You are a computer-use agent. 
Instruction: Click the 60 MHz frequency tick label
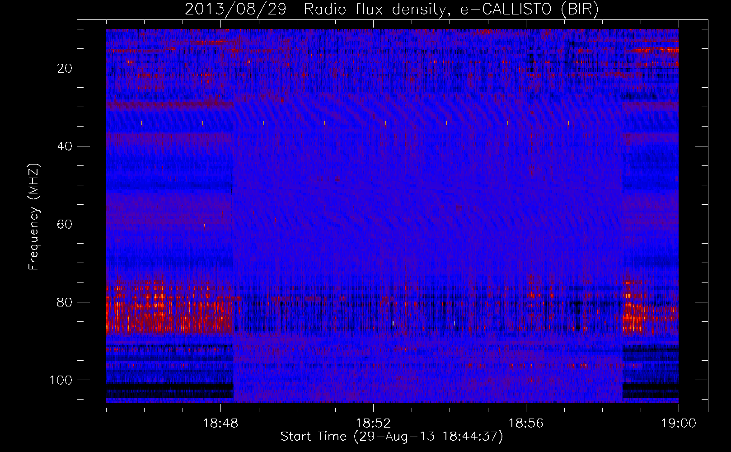pyautogui.click(x=65, y=224)
